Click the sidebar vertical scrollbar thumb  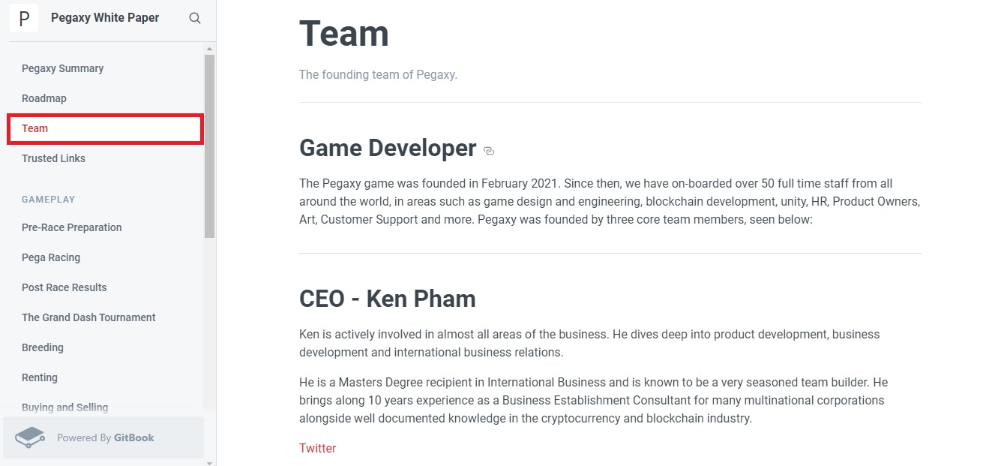[209, 146]
